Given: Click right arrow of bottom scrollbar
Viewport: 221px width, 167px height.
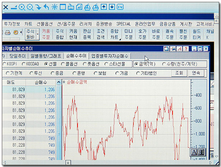Looking at the screenshot, I should [211, 163].
